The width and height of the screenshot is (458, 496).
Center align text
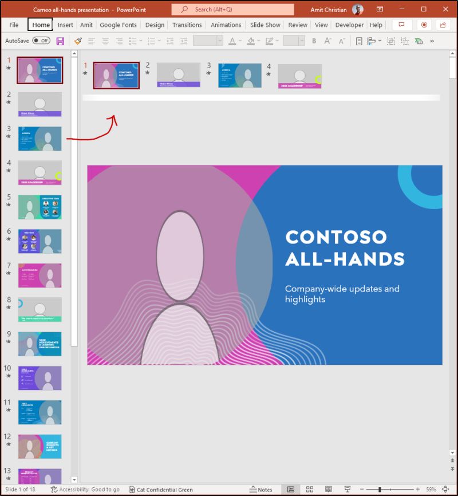(x=105, y=41)
